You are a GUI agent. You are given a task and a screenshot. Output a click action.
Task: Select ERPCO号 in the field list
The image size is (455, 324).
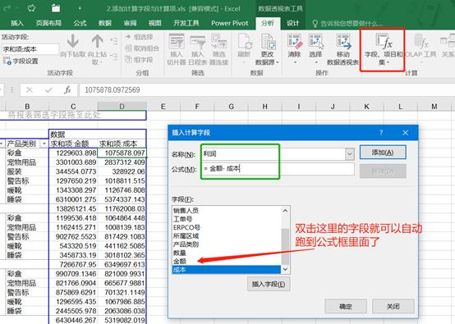tap(227, 227)
